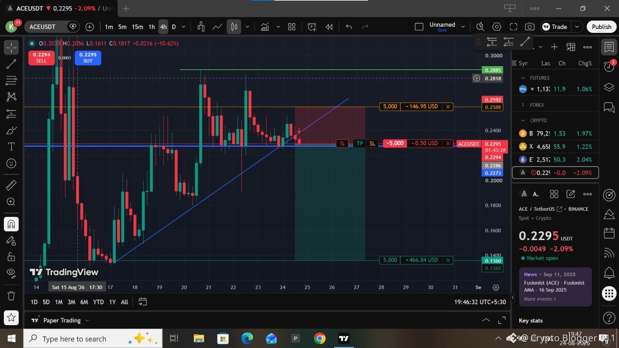Select the ruler measure tool
Viewport: 619px width, 348px height.
pos(11,186)
